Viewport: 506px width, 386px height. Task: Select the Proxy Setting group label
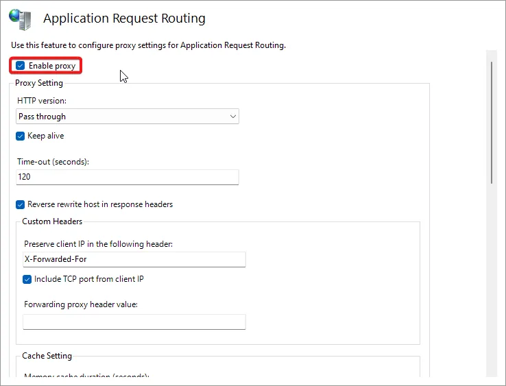coord(39,83)
